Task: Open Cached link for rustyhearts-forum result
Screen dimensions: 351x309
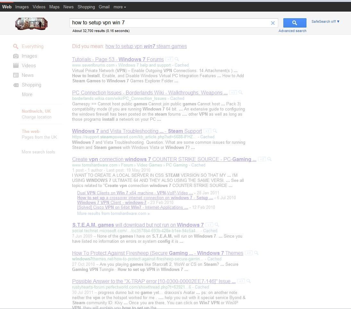Action: (202, 287)
